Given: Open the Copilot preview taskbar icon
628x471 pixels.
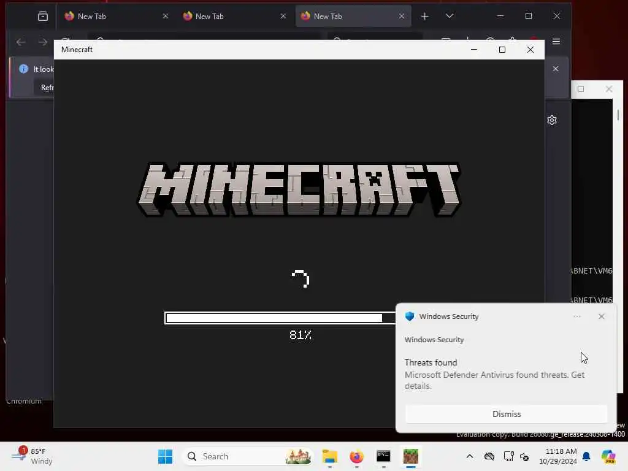Looking at the screenshot, I should pyautogui.click(x=609, y=456).
